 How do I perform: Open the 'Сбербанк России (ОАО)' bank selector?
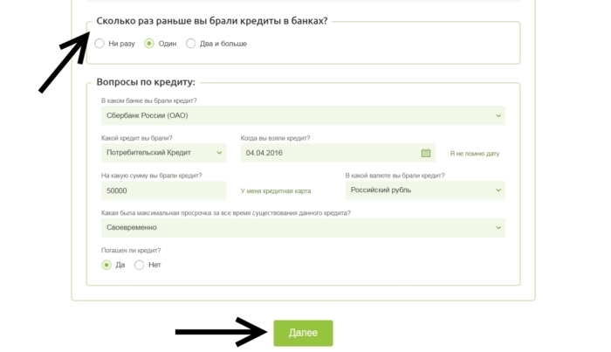click(x=297, y=115)
